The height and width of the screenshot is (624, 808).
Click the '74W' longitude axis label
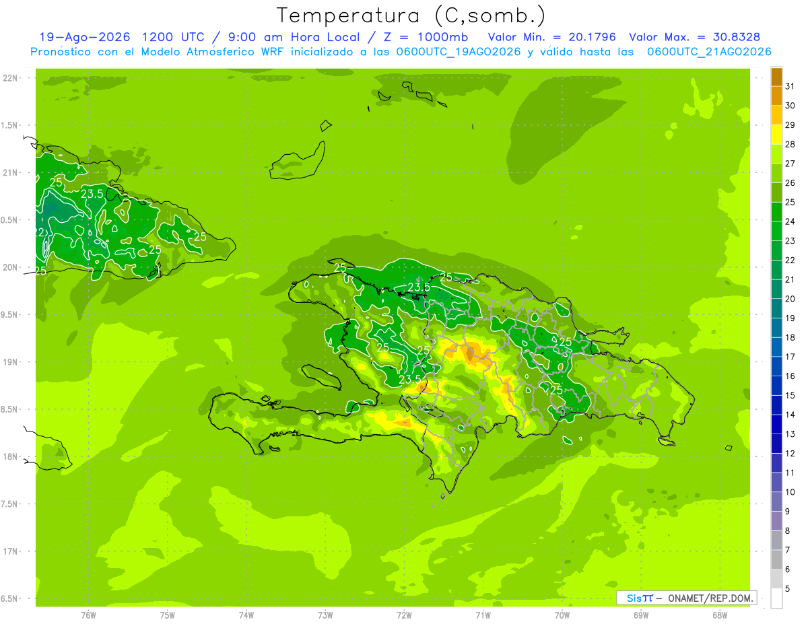246,615
